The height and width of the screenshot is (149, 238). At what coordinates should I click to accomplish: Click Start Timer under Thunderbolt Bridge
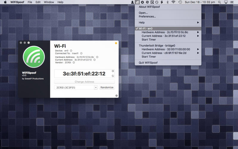168,57
